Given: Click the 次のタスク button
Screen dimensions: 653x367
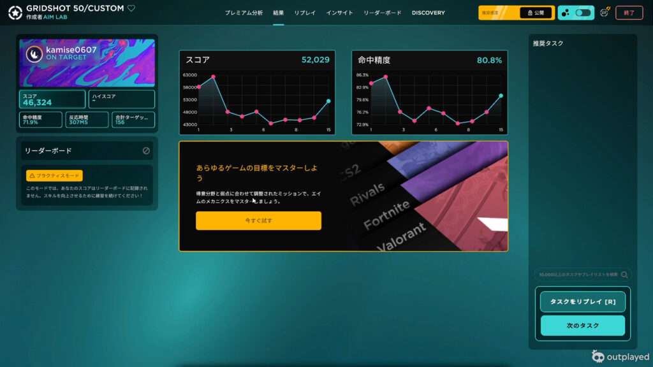Looking at the screenshot, I should [583, 326].
